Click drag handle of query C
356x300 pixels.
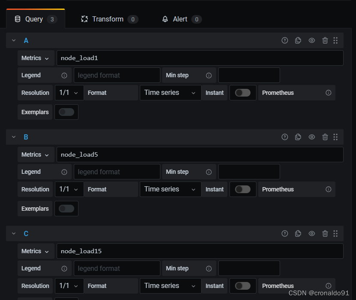pos(335,233)
